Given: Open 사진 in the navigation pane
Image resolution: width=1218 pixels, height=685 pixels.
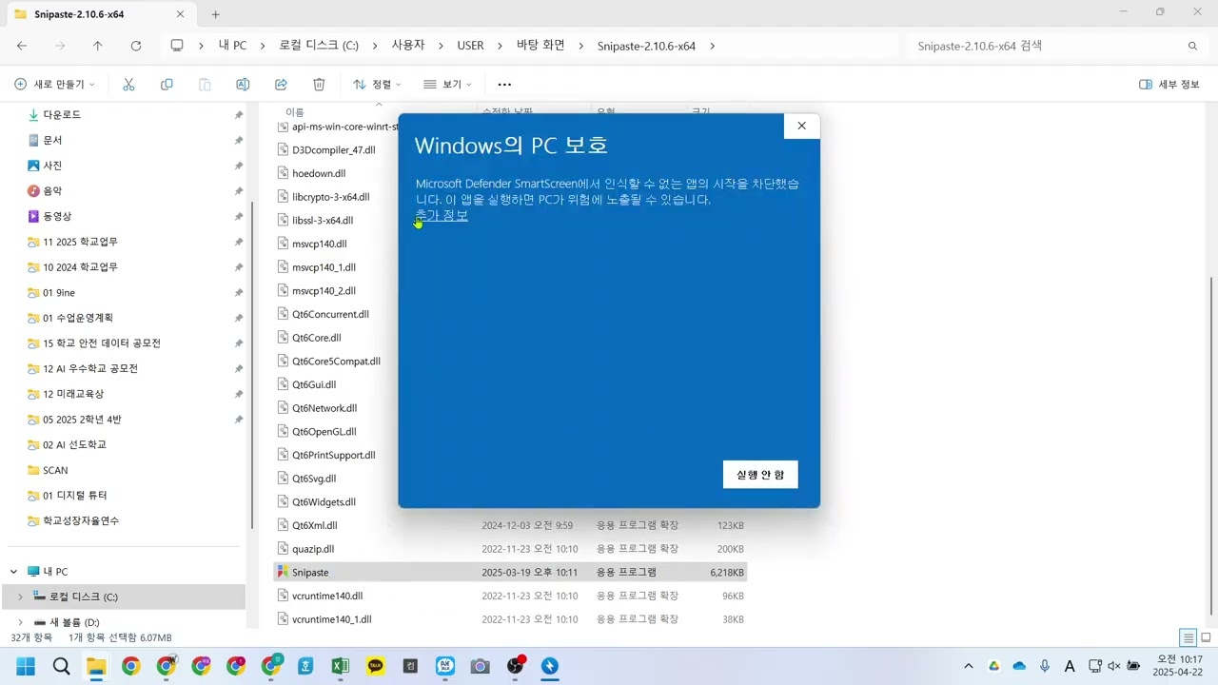Looking at the screenshot, I should [52, 166].
